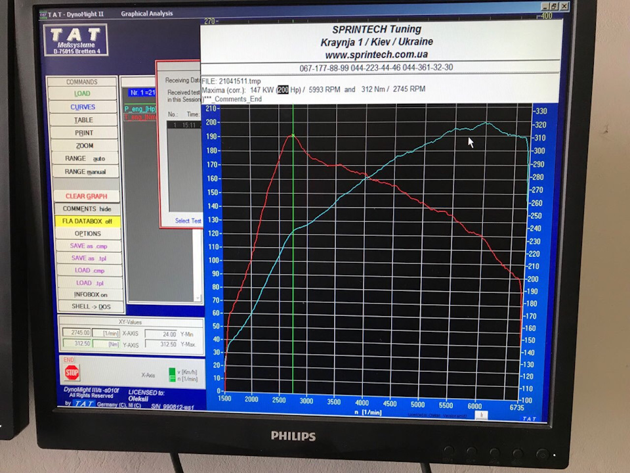Click the SPRINTECH Tuning heading
This screenshot has height=473, width=630.
pyautogui.click(x=377, y=30)
